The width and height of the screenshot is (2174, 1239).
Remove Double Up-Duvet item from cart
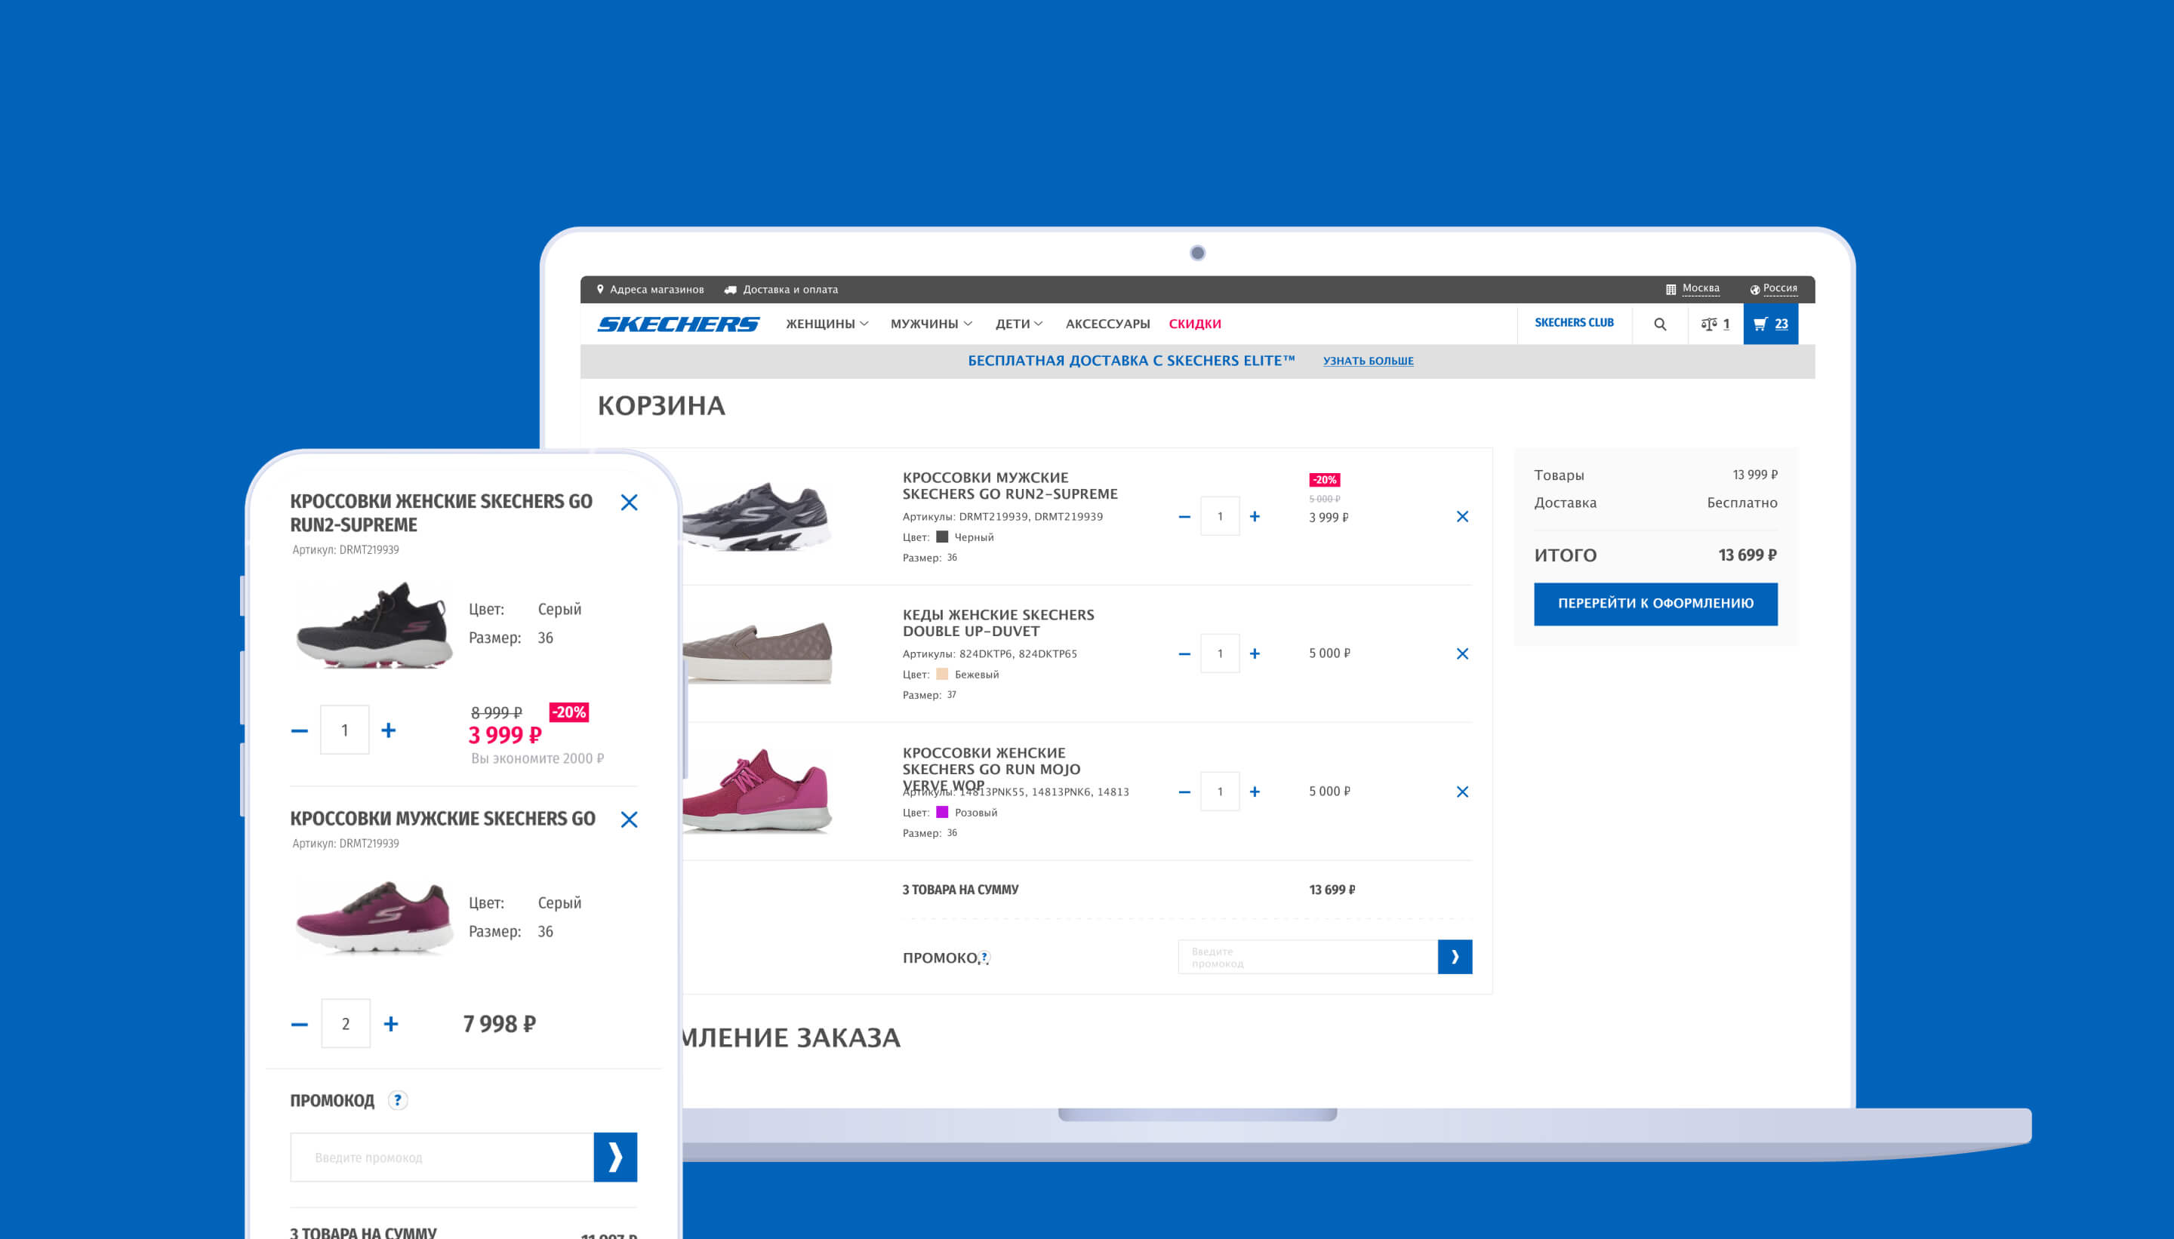(x=1461, y=653)
